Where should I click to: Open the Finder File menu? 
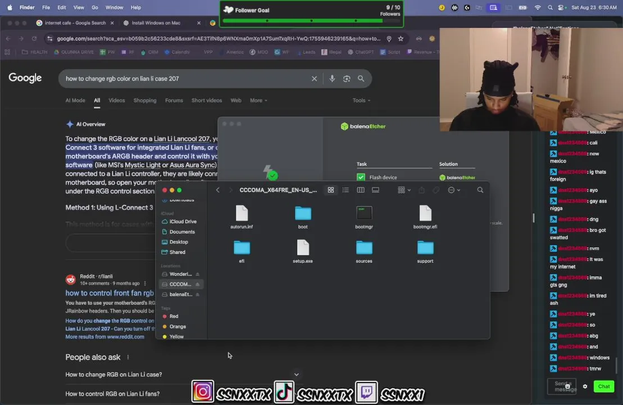pyautogui.click(x=46, y=7)
